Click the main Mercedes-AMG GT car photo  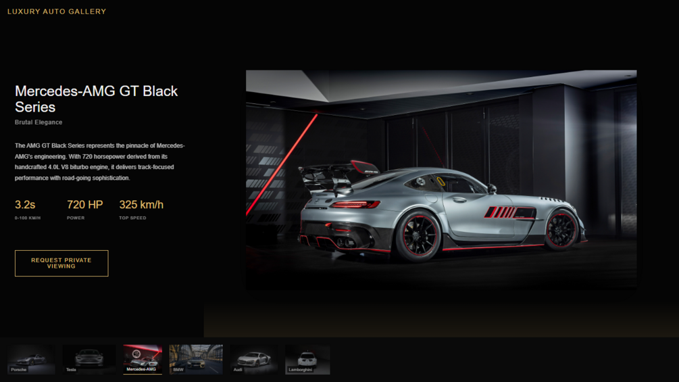click(x=441, y=179)
